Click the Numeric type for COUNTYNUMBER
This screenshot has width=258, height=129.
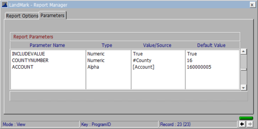tap(96, 61)
